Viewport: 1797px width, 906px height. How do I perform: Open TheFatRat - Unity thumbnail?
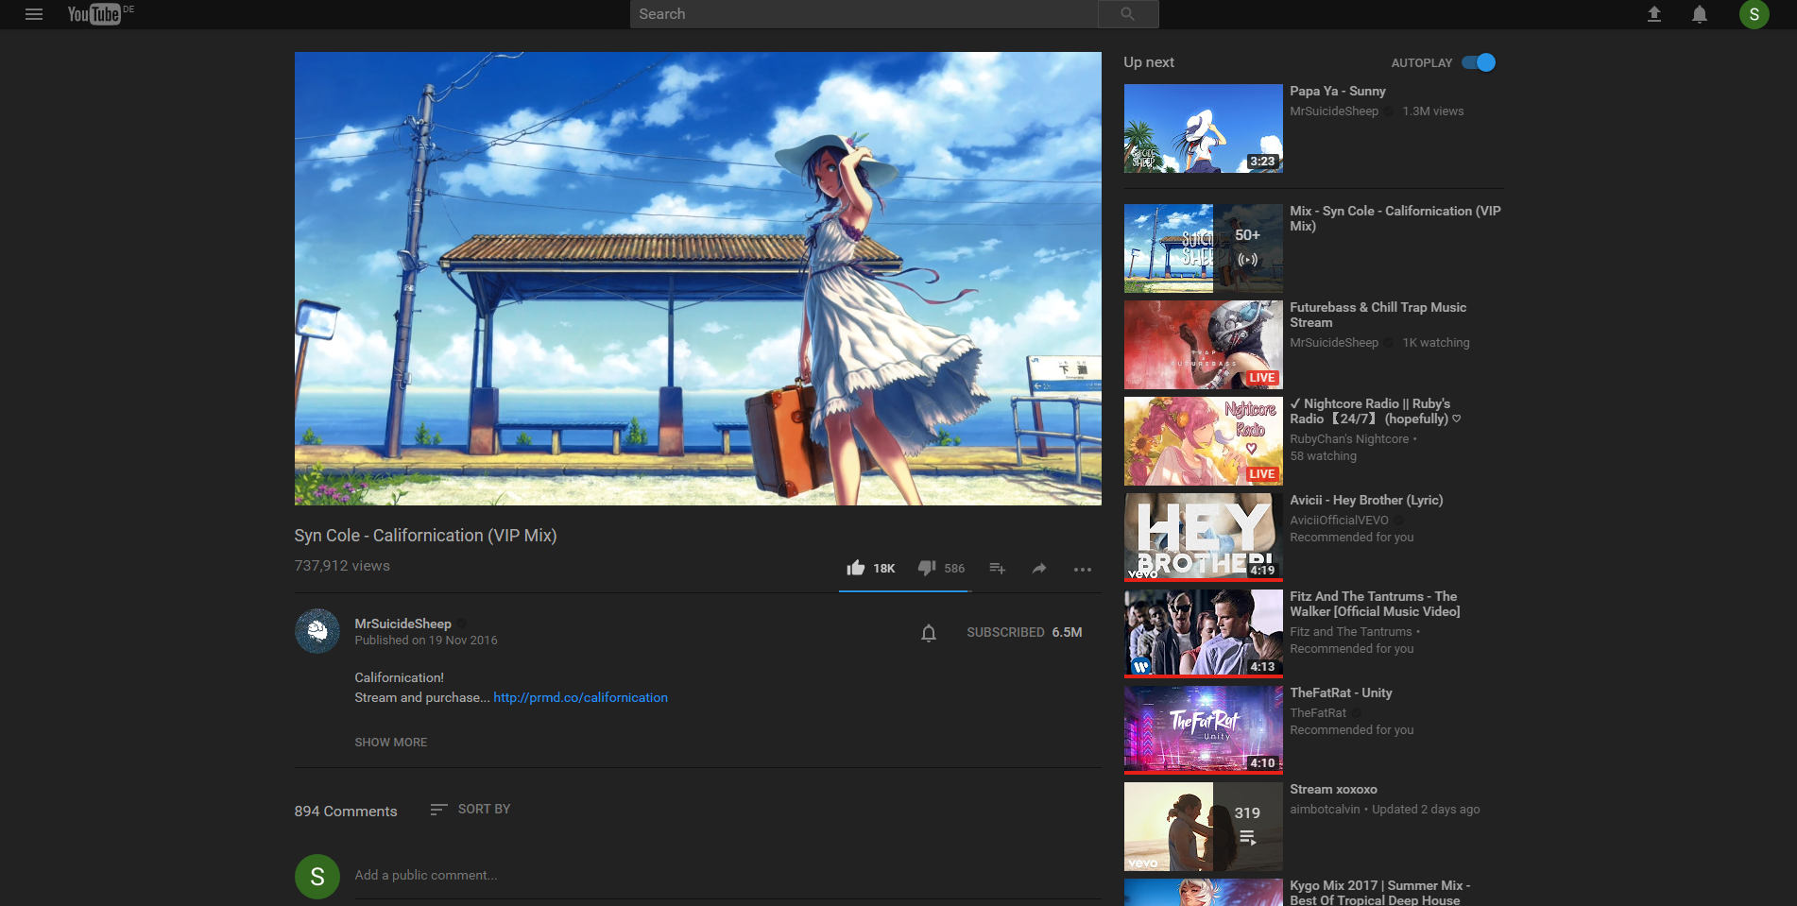point(1204,730)
